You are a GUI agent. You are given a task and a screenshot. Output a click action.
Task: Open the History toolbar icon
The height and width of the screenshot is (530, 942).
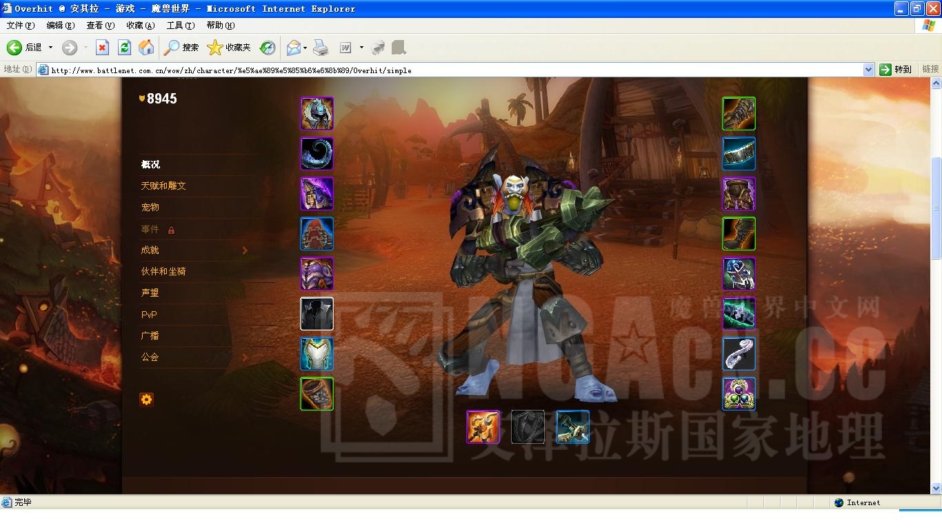[x=268, y=47]
